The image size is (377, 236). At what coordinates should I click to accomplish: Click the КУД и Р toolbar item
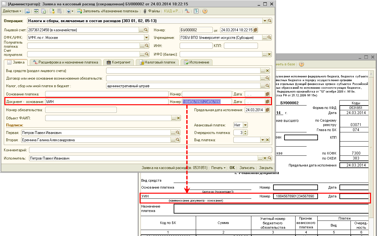(x=172, y=11)
